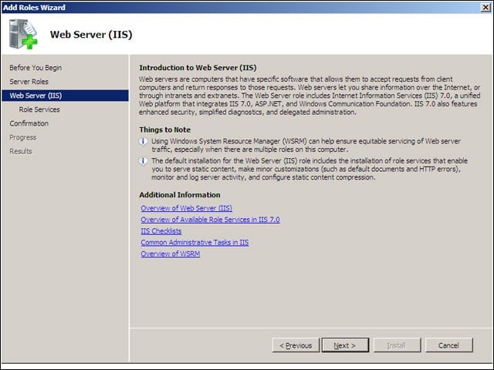
Task: Go back with the Previous button
Action: click(x=296, y=345)
